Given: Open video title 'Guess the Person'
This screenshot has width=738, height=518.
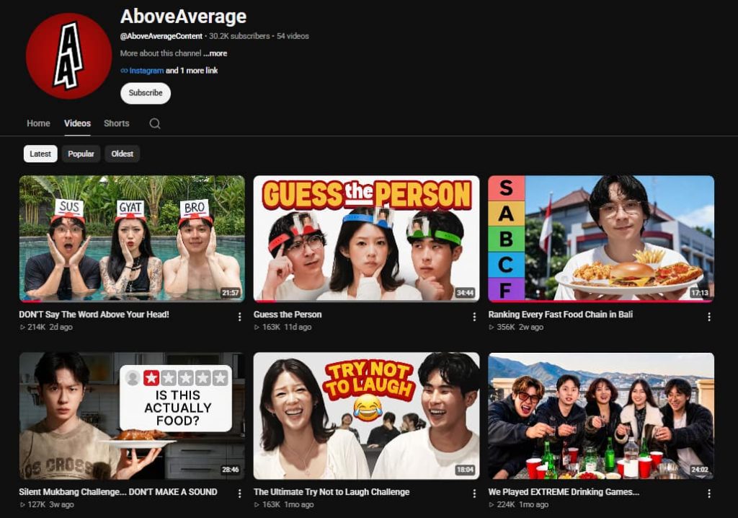Looking at the screenshot, I should pos(288,315).
